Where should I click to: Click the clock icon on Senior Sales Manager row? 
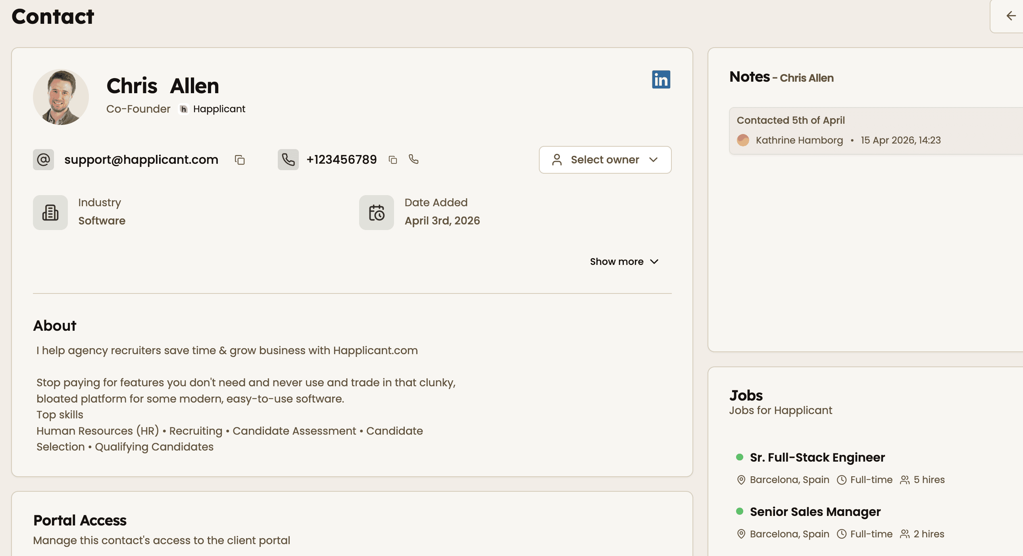[x=842, y=534]
